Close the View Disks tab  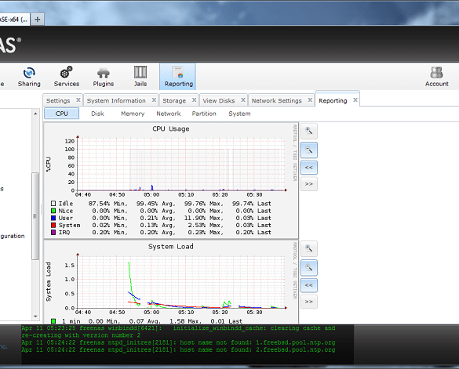click(x=243, y=100)
